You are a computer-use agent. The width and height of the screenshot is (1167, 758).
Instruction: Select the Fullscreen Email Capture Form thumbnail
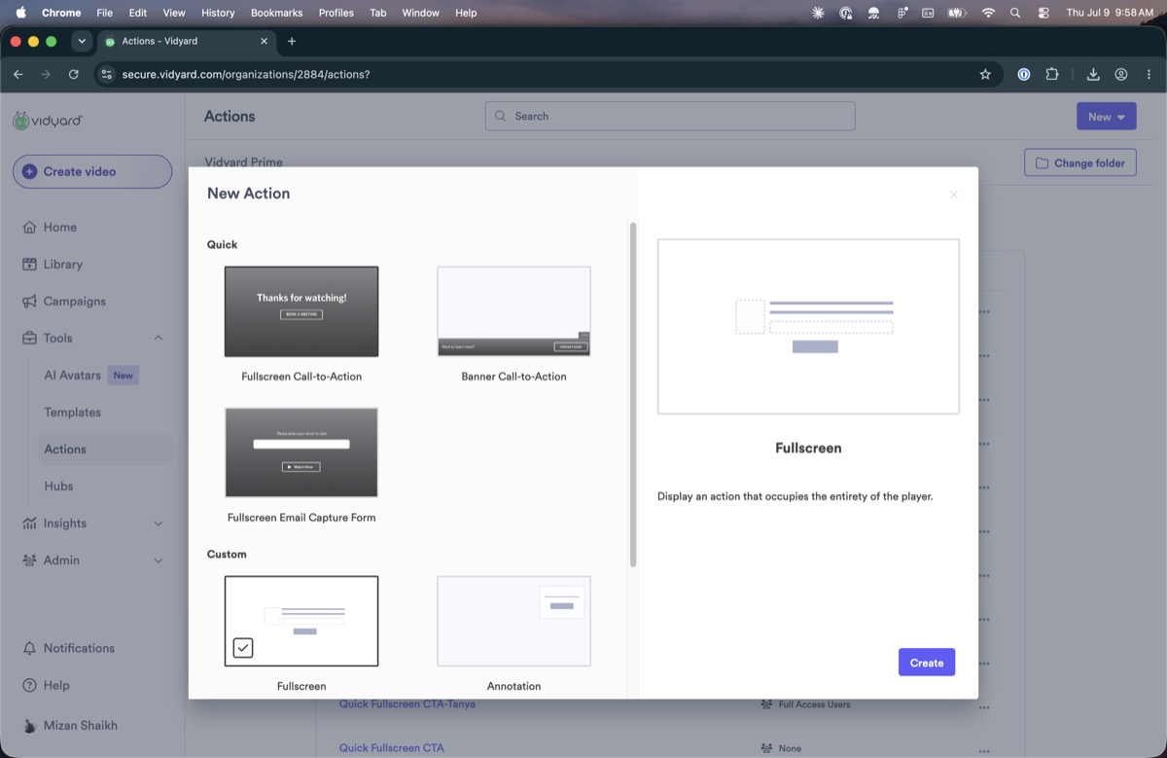point(301,452)
